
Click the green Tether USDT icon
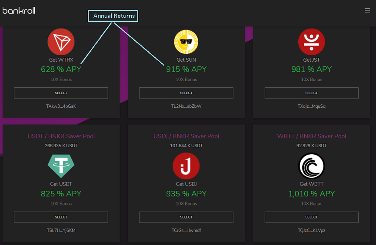tap(61, 166)
